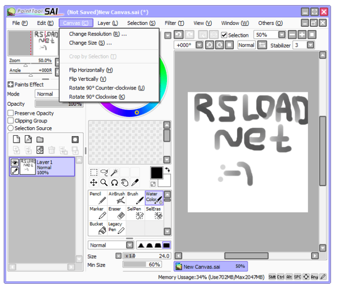Choose the Water Color tool

pos(154,198)
